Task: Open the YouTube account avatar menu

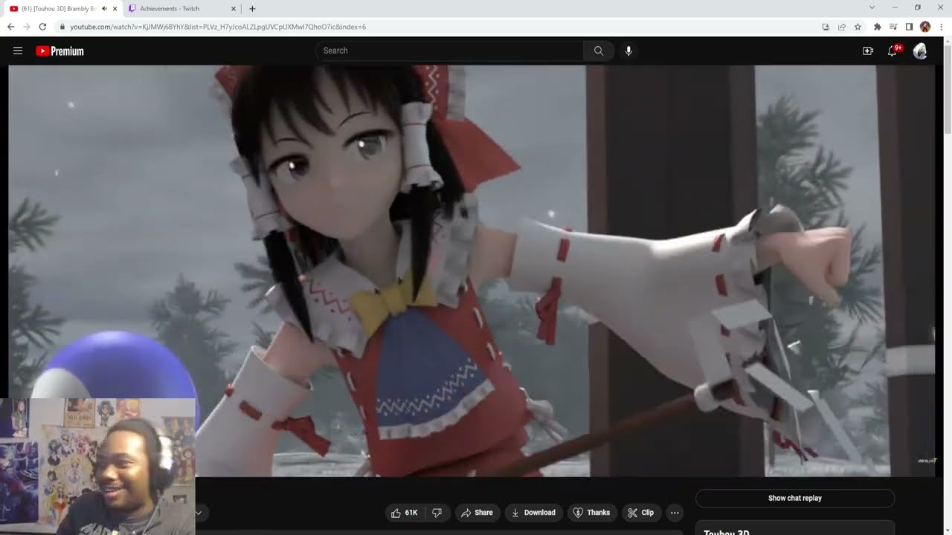Action: click(x=920, y=51)
